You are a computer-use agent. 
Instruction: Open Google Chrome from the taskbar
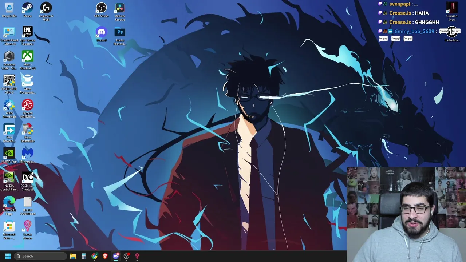[94, 256]
